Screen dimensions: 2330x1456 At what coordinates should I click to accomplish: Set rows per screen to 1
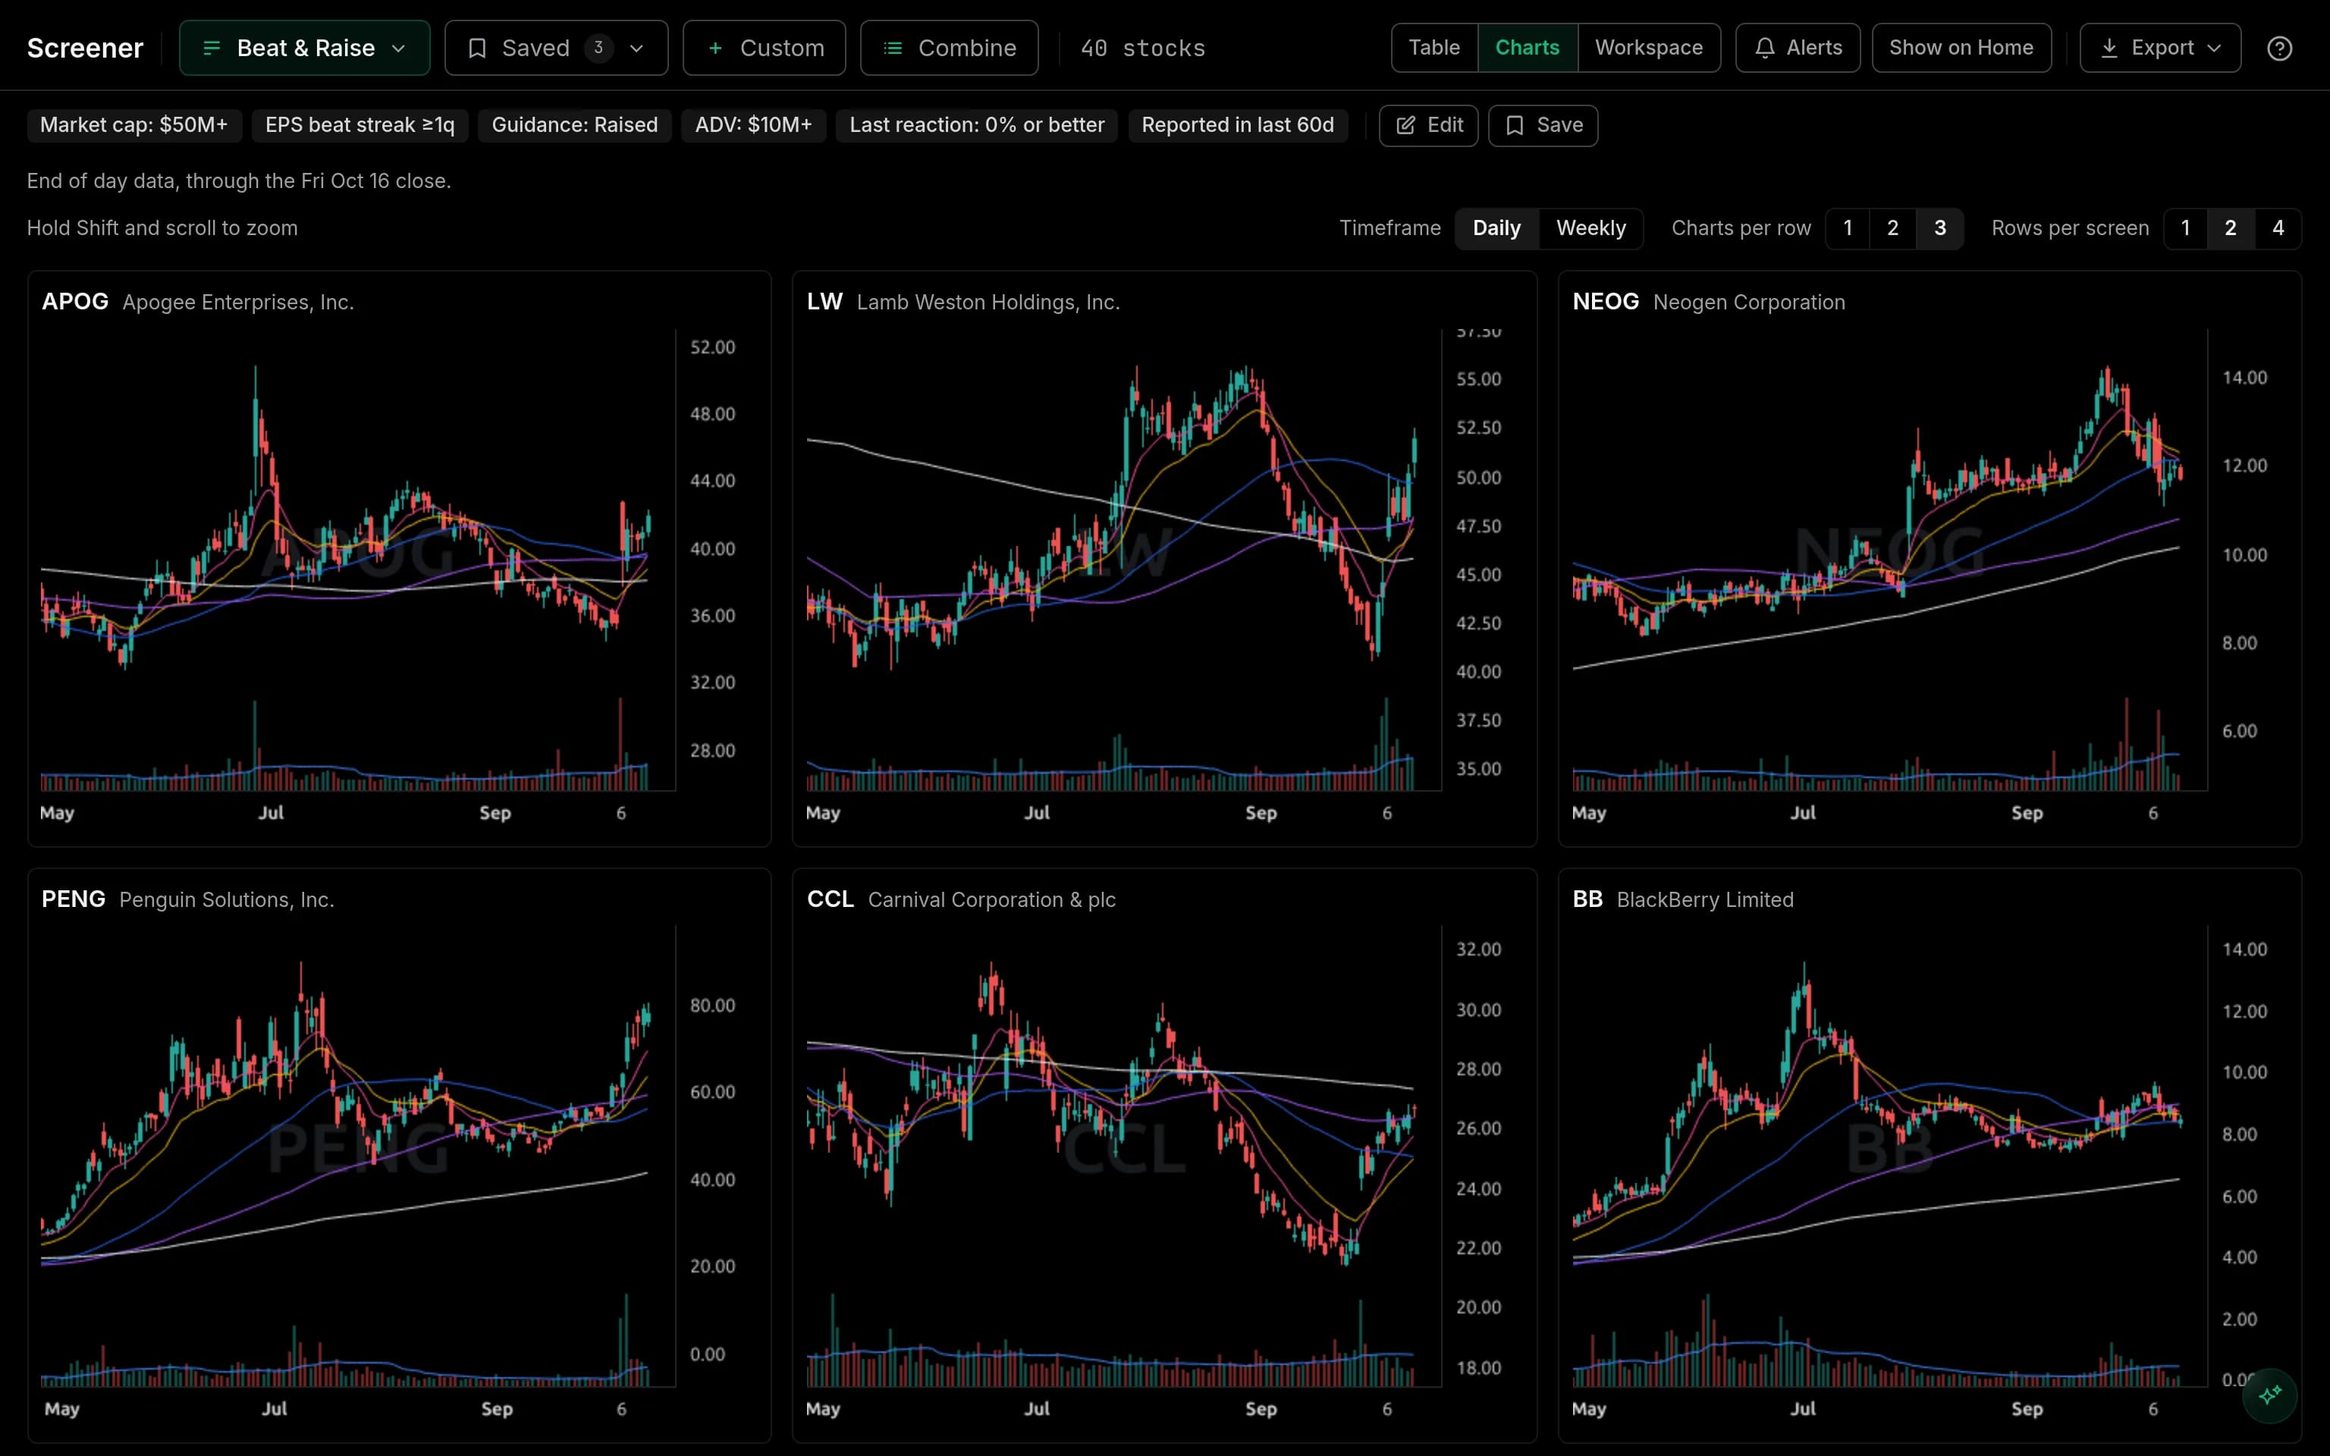tap(2186, 228)
